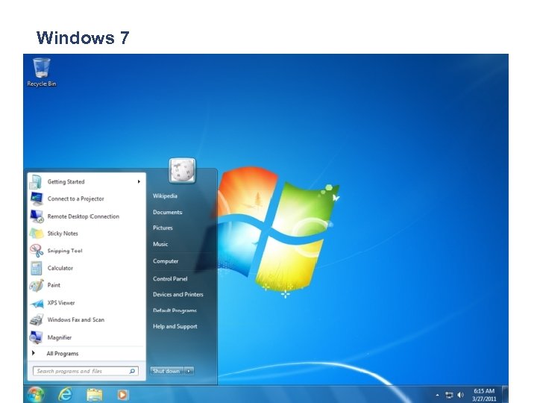This screenshot has width=537, height=403.
Task: Open Computer from Start menu
Action: [x=166, y=261]
